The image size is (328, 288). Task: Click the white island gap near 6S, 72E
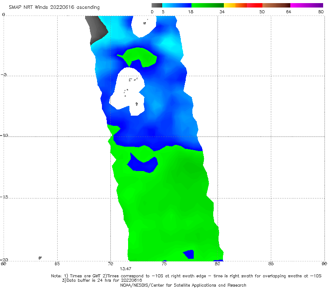tap(129, 92)
